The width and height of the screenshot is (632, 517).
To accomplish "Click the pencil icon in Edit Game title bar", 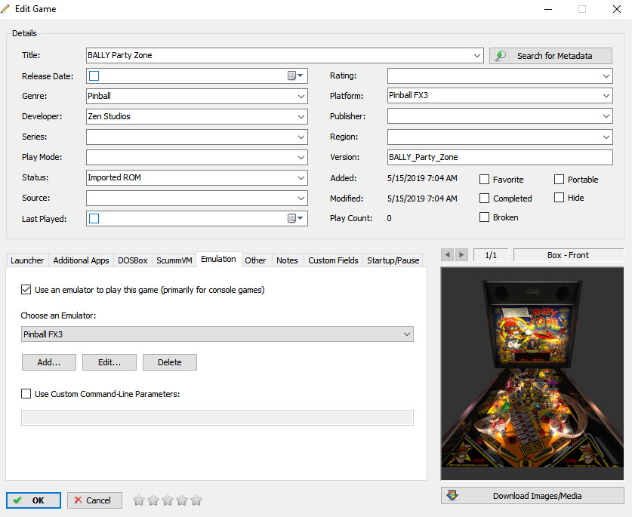I will click(5, 8).
